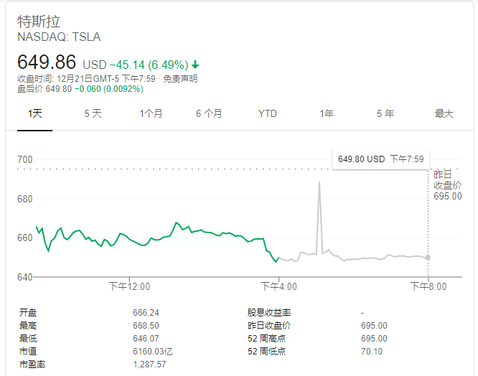Switch to the 5天 tab
Viewport: 478px width, 376px height.
(93, 113)
